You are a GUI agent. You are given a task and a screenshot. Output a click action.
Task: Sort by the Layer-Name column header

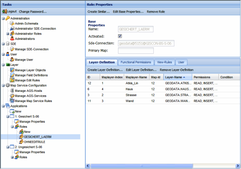tap(176, 77)
